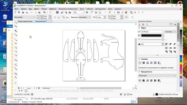This screenshot has width=187, height=105.
Task: Select the Rectangle tool
Action: pyautogui.click(x=15, y=47)
